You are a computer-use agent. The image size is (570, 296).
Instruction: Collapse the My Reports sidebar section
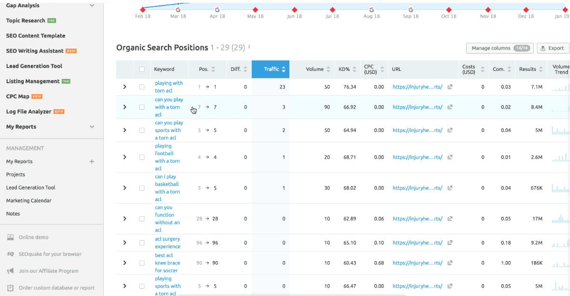coord(92,127)
